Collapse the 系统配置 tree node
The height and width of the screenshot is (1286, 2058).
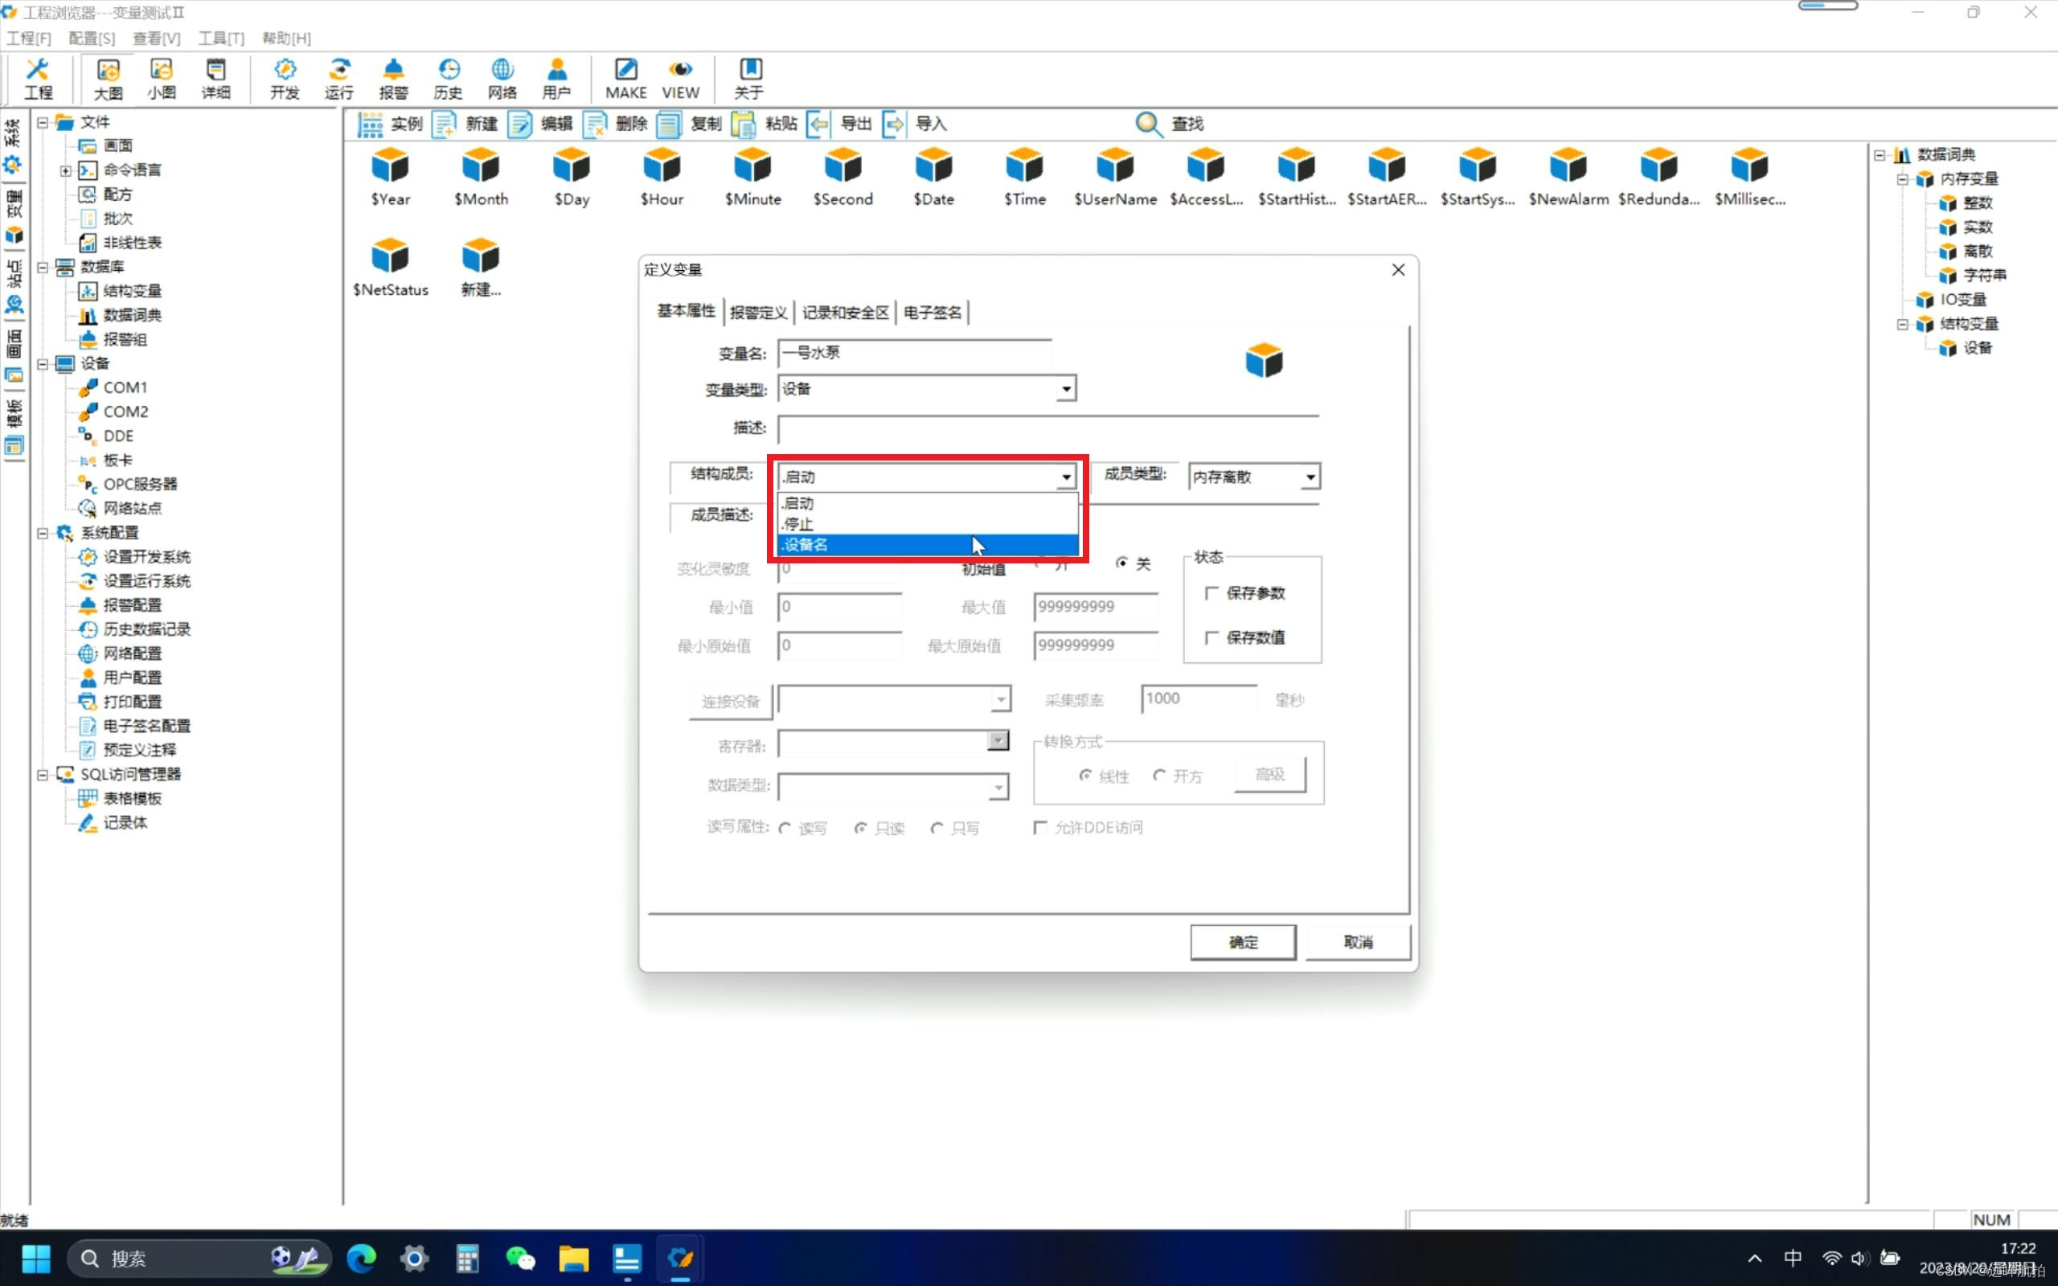click(x=43, y=533)
